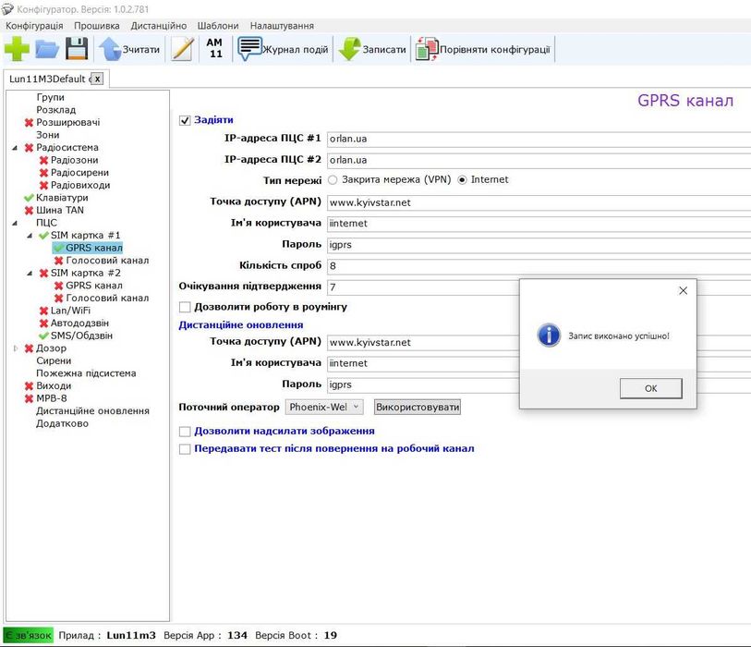Image resolution: width=751 pixels, height=647 pixels.
Task: Select Клавіатури in the tree
Action: [x=62, y=198]
